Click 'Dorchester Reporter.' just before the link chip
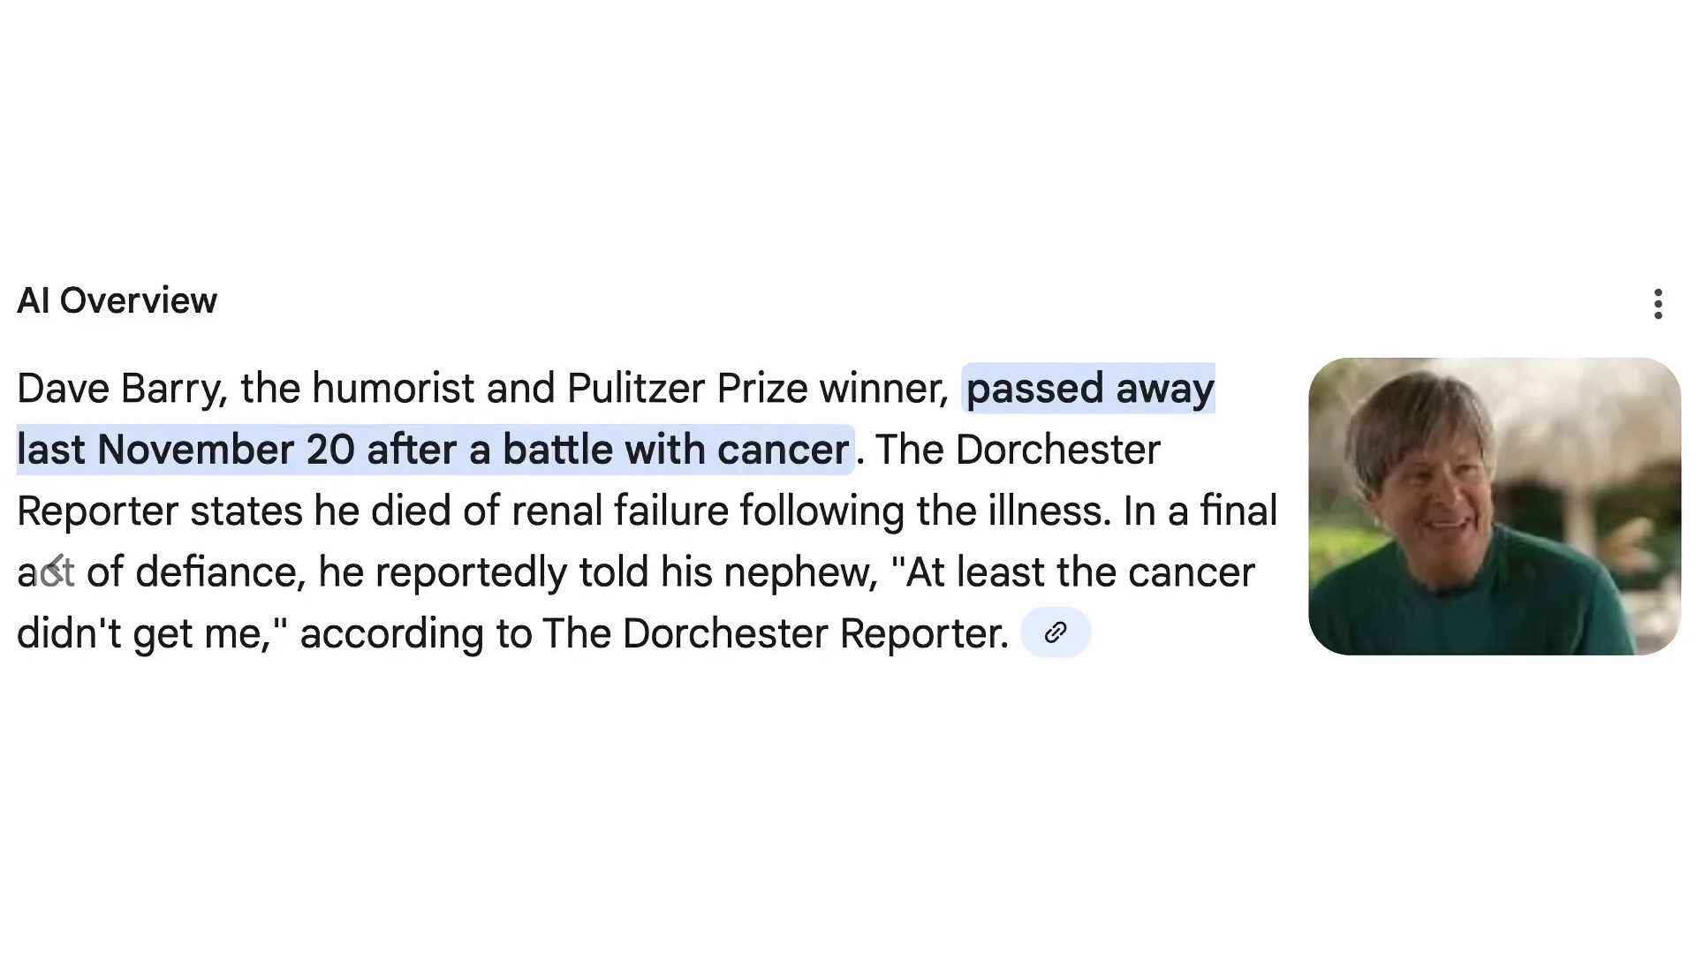1696x954 pixels. click(815, 633)
